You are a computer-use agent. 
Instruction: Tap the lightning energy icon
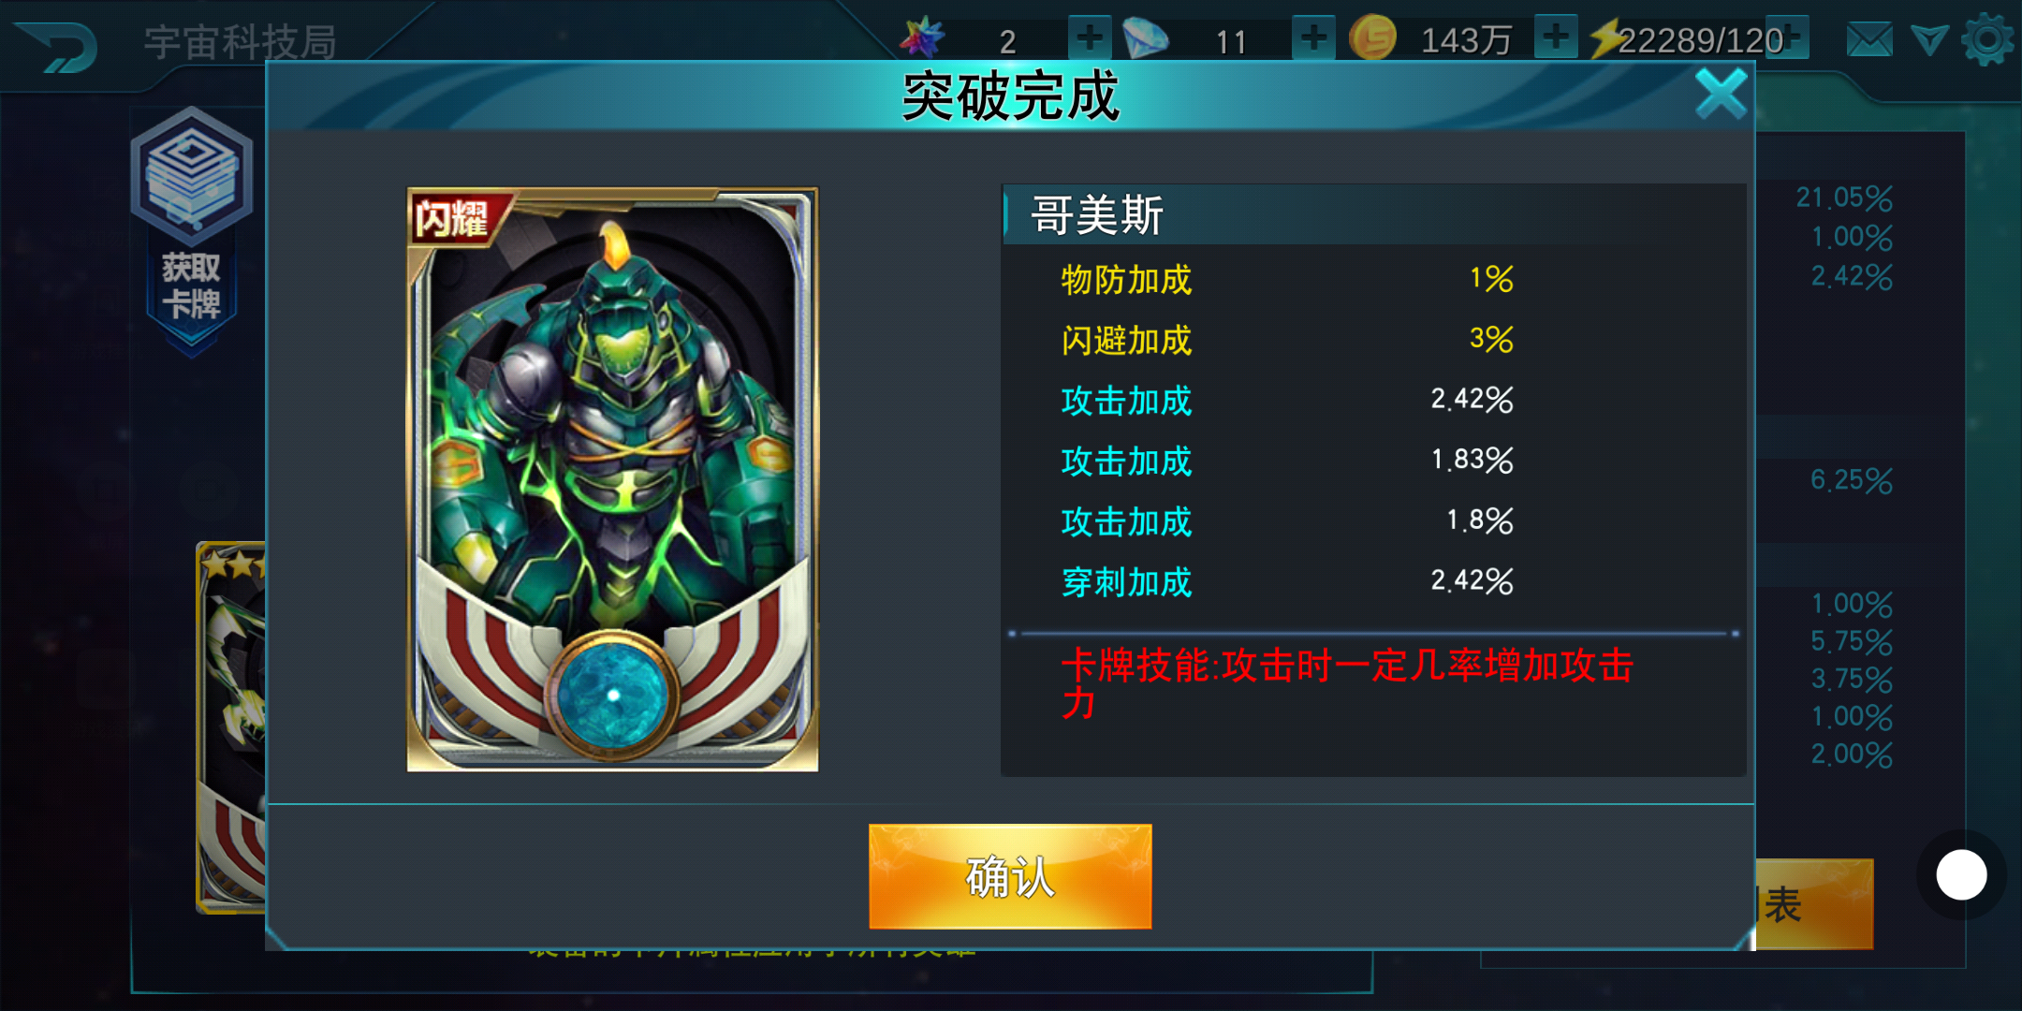tap(1606, 39)
